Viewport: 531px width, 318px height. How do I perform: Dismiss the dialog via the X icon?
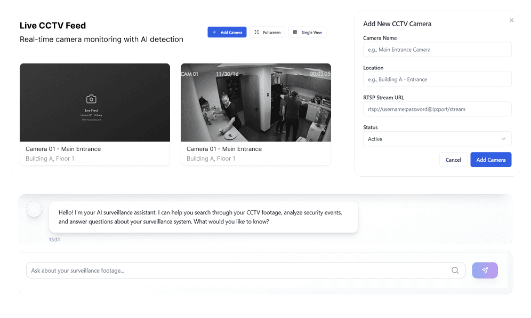click(x=511, y=20)
